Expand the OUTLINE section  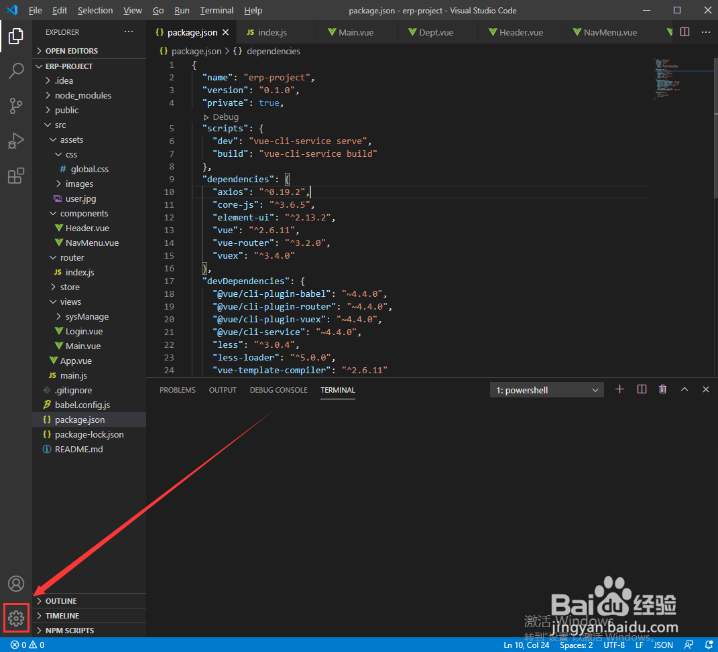pos(89,601)
